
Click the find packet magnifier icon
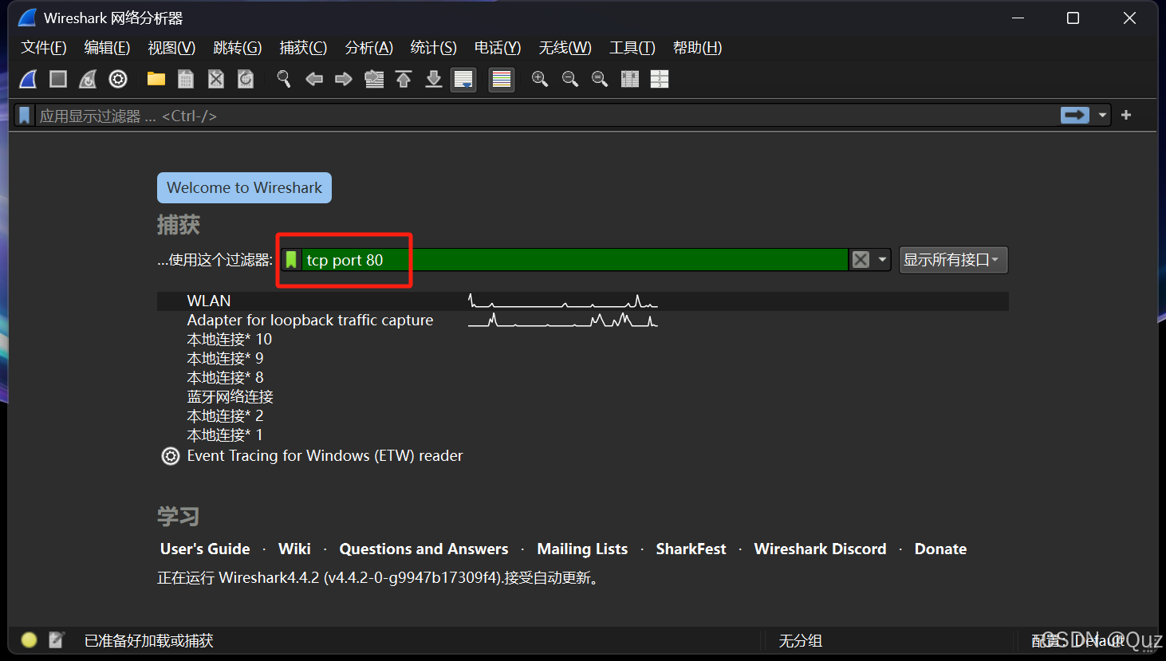click(x=284, y=79)
